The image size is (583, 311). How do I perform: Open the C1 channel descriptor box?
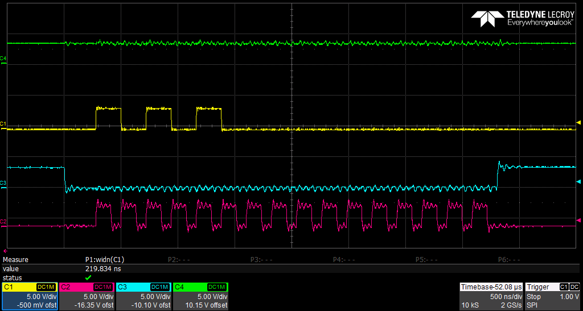(30, 296)
